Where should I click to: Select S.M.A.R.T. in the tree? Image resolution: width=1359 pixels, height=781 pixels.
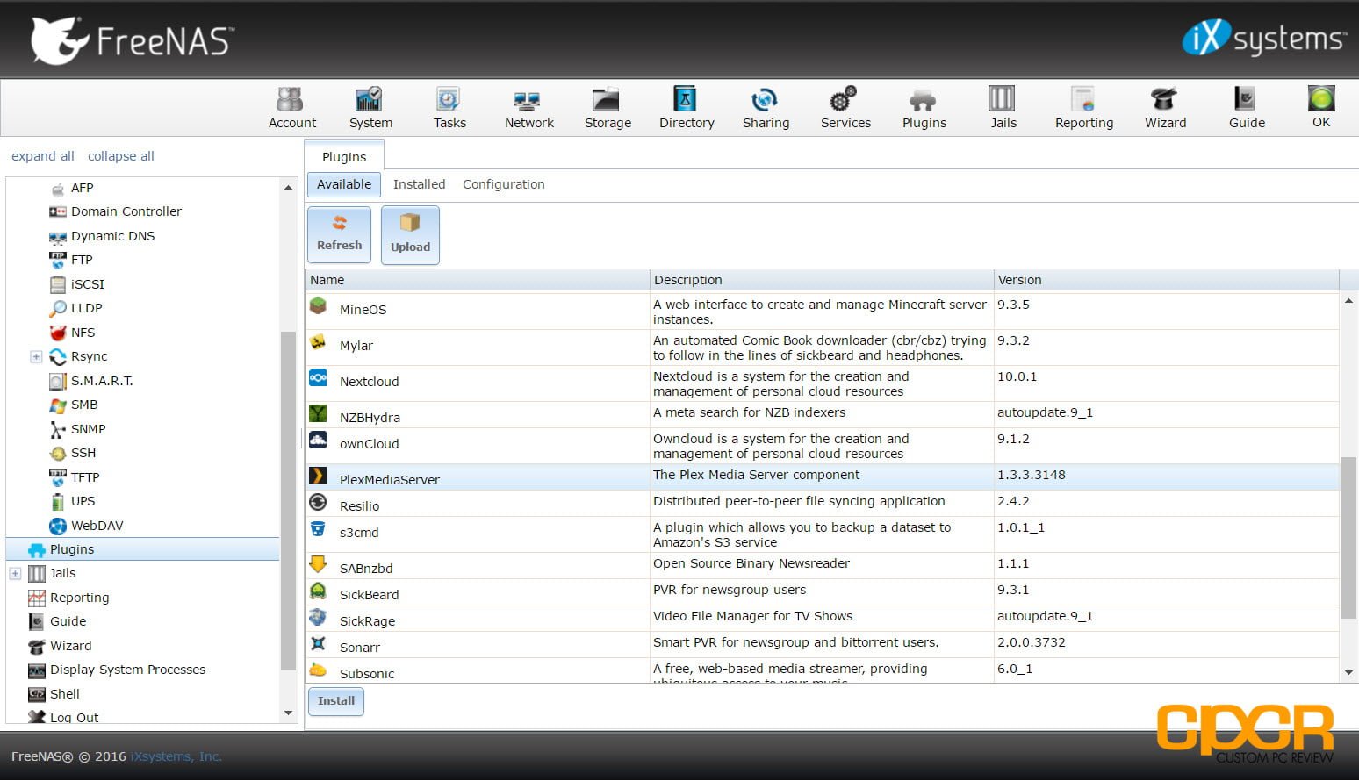click(x=102, y=381)
